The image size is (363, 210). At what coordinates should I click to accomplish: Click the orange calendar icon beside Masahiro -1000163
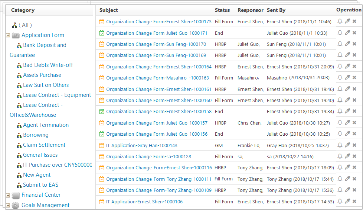click(102, 78)
